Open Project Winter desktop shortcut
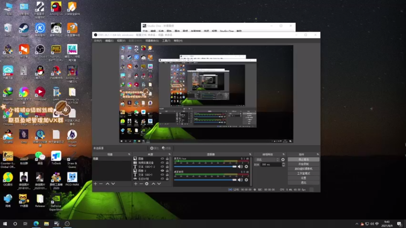The width and height of the screenshot is (406, 228). click(x=72, y=138)
